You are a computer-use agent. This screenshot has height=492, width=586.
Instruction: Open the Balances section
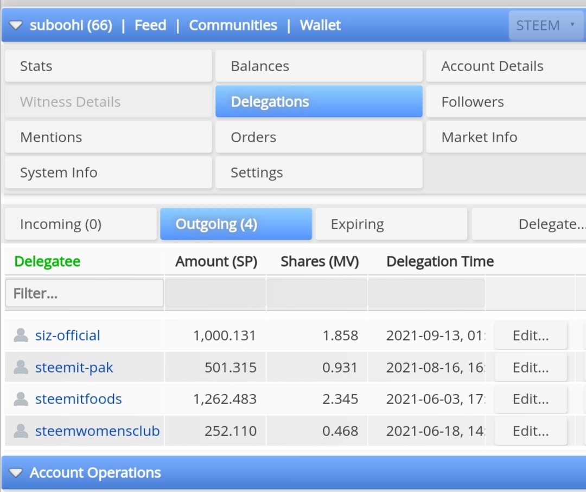coord(319,66)
